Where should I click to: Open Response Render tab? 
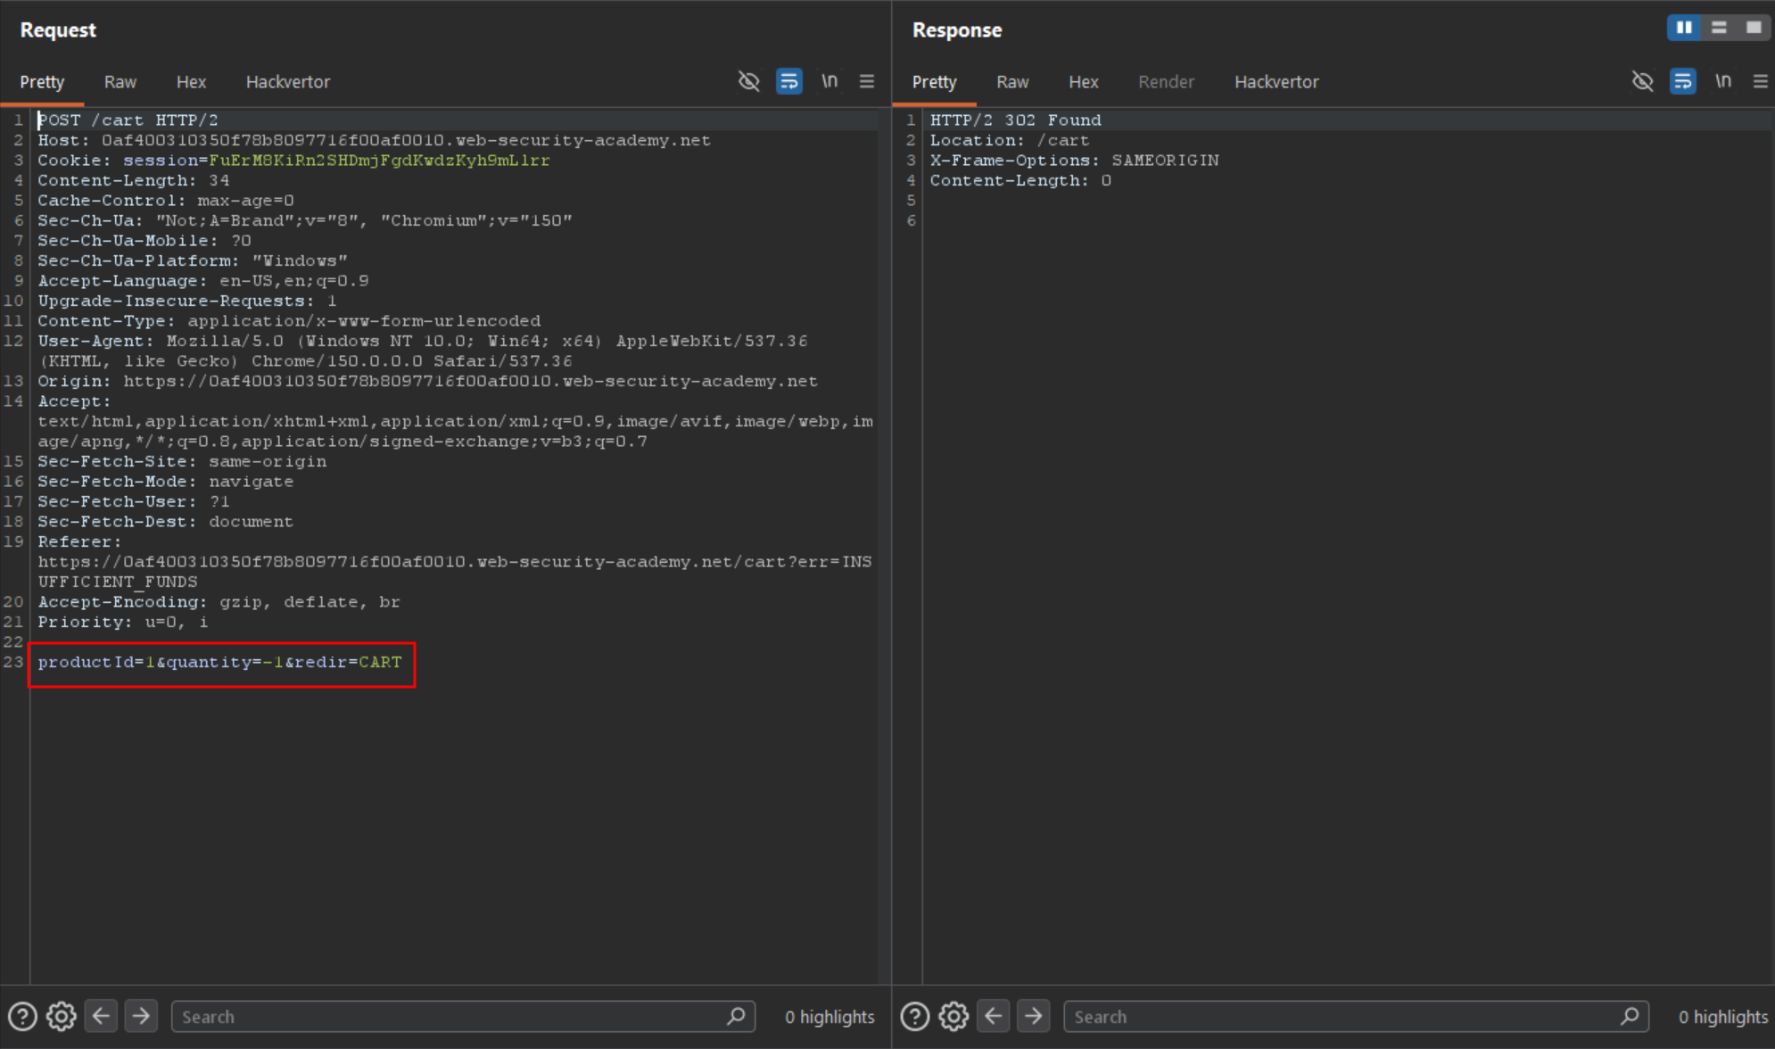[x=1166, y=82]
